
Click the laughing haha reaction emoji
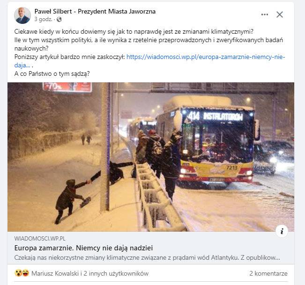click(x=26, y=273)
